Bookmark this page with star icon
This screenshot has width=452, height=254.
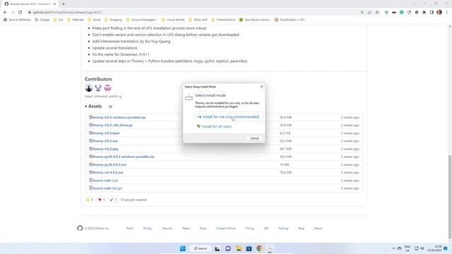click(x=377, y=13)
